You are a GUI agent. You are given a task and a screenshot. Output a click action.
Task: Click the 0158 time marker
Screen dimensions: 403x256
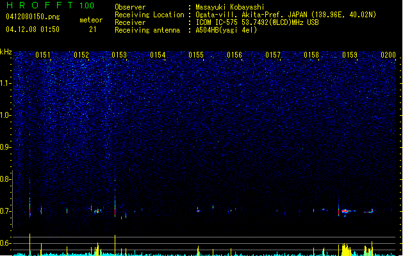click(311, 55)
